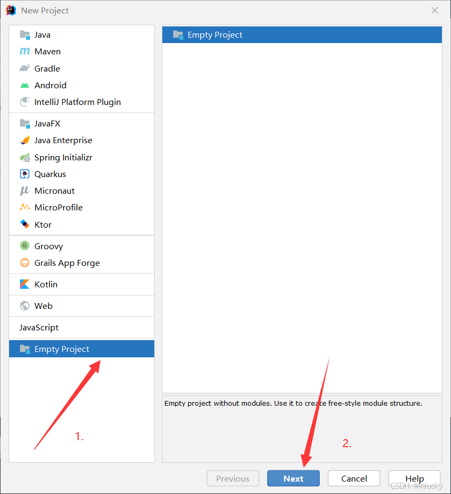Click the Previous button
451x494 pixels.
click(x=233, y=478)
